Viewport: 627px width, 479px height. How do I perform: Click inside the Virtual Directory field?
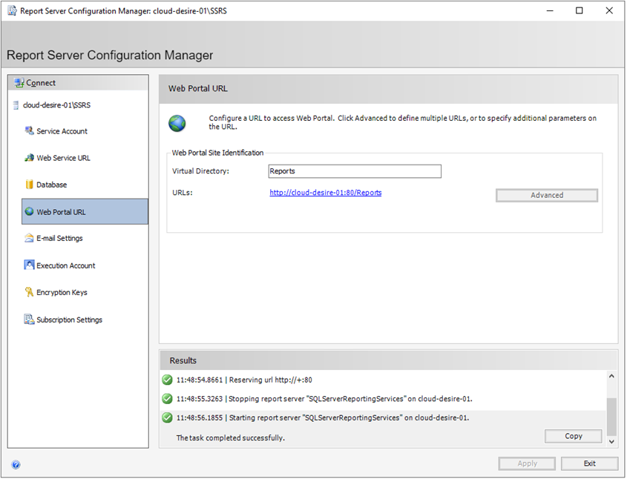(x=355, y=171)
